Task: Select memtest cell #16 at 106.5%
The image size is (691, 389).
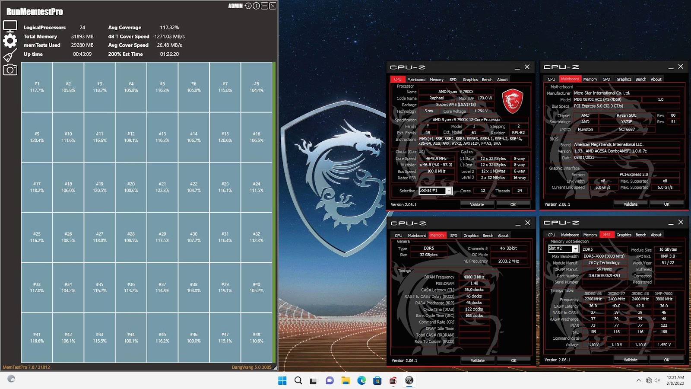Action: pos(257,137)
